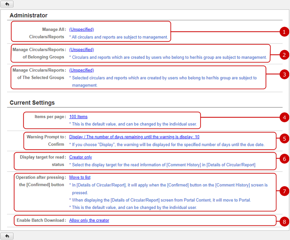290x240 pixels.
Task: Click the Warning Prompt to Confirm label
Action: pyautogui.click(x=46, y=141)
